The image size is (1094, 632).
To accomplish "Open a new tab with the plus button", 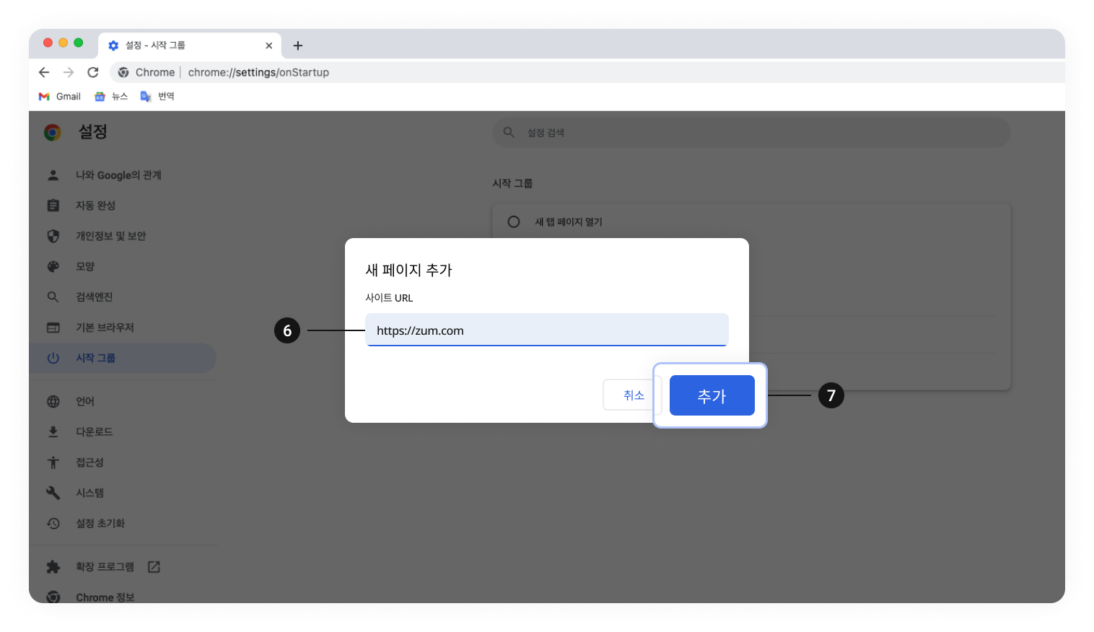I will coord(297,45).
